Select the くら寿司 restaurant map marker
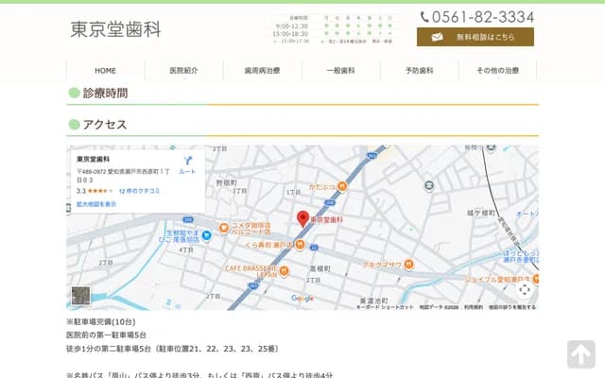 point(300,245)
